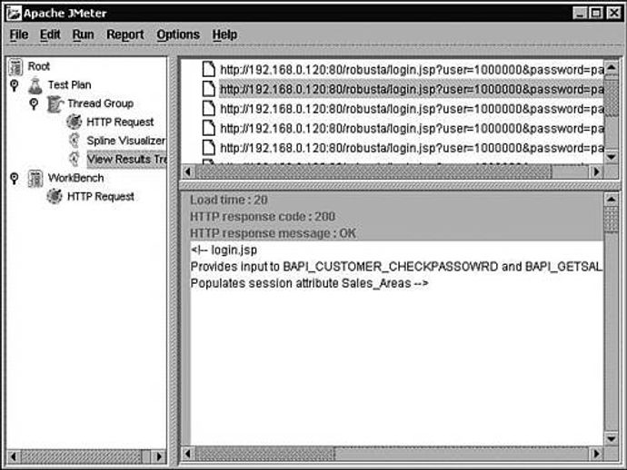Open the Report menu

pyautogui.click(x=124, y=34)
